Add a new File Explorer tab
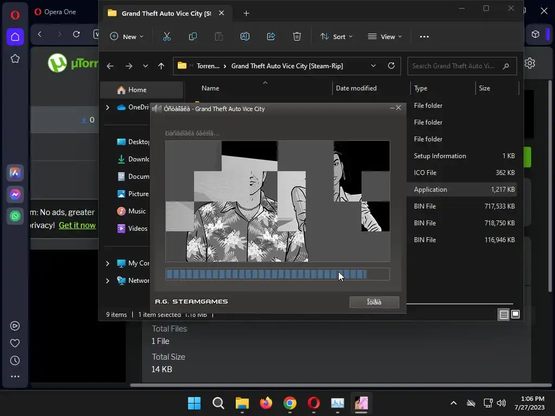Image resolution: width=555 pixels, height=416 pixels. (x=247, y=14)
